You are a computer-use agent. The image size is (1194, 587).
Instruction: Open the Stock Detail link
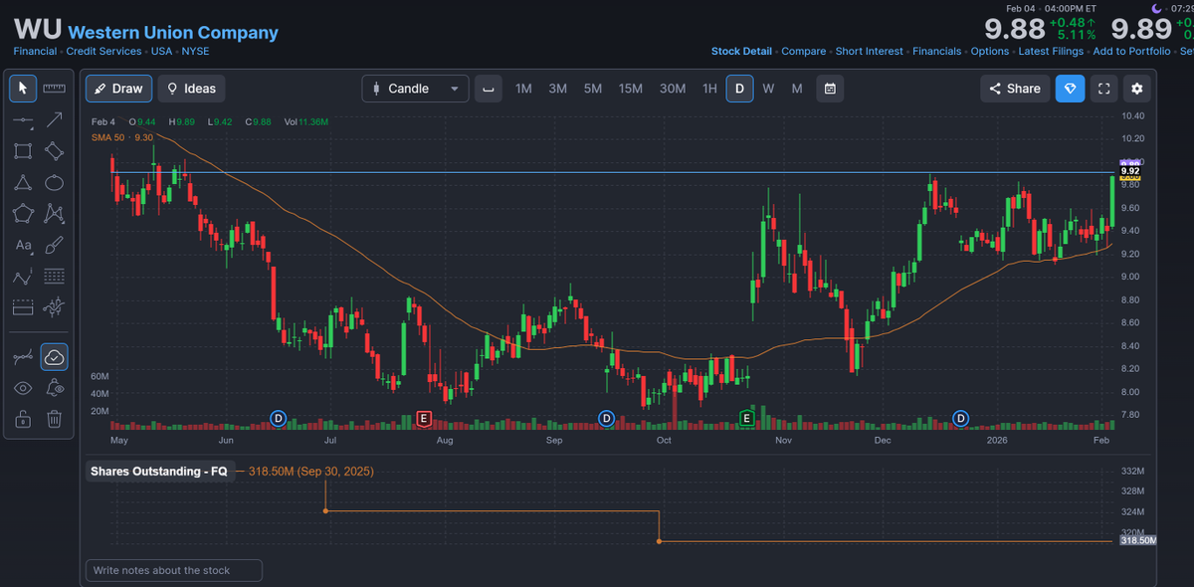741,51
